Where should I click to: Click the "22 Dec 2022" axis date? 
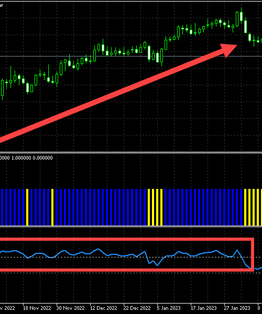click(137, 308)
